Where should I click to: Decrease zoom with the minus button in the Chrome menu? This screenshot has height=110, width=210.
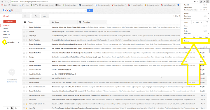click(194, 22)
